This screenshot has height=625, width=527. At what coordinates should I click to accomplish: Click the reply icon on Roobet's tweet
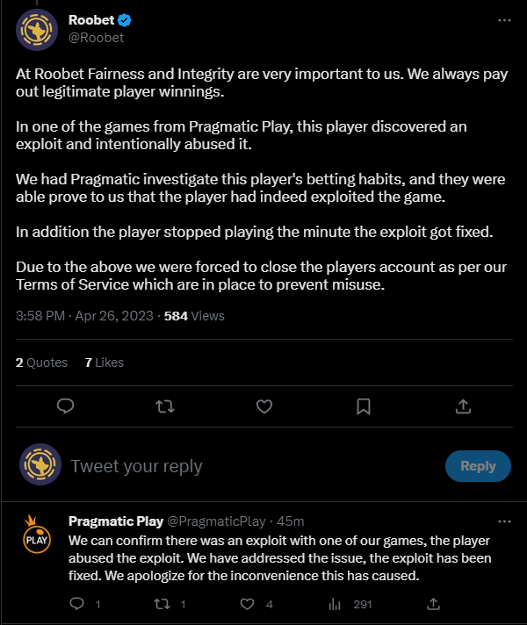64,406
